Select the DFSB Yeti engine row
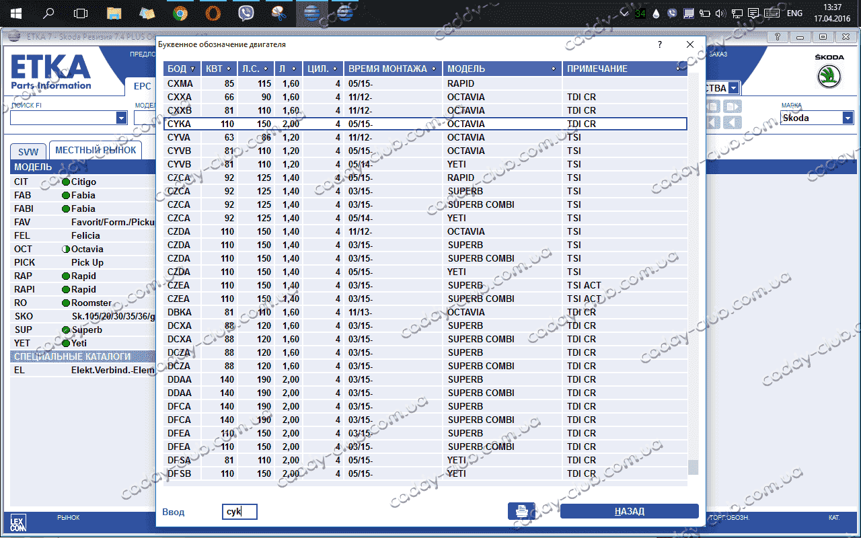Viewport: 861px width, 538px height. tap(425, 473)
